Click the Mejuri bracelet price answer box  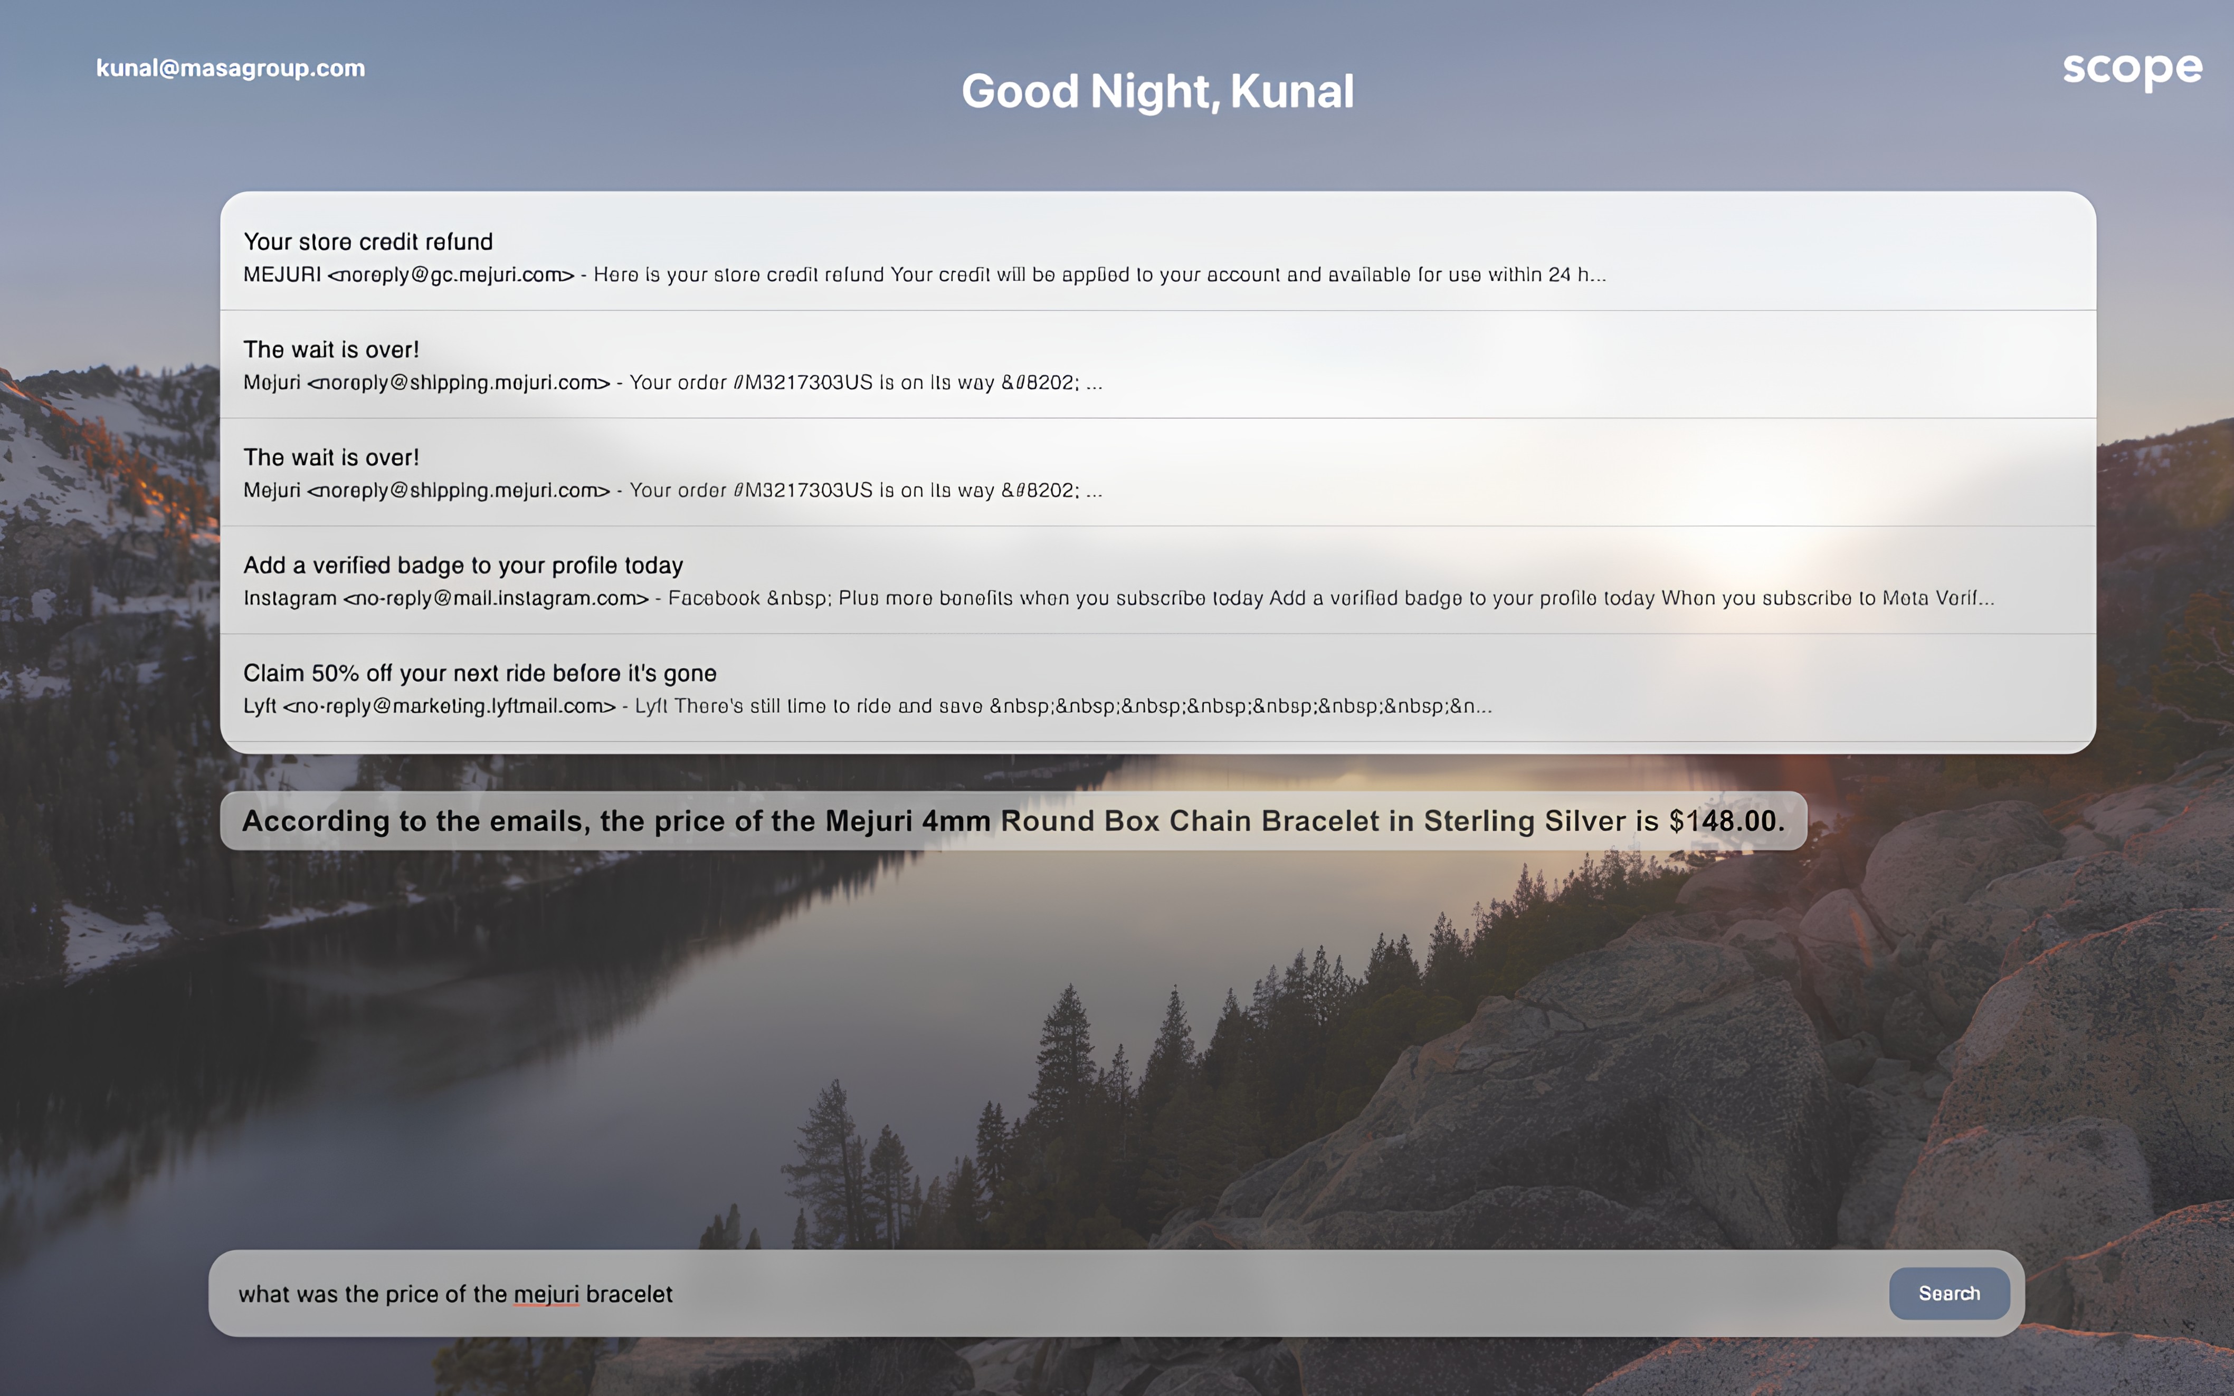[x=1012, y=821]
